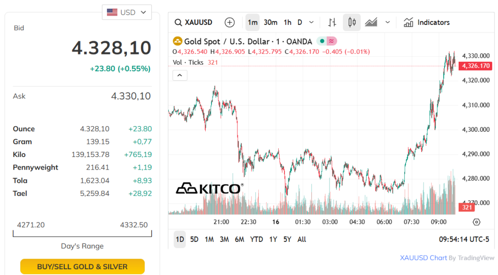Select the 5D date range tab

[194, 239]
